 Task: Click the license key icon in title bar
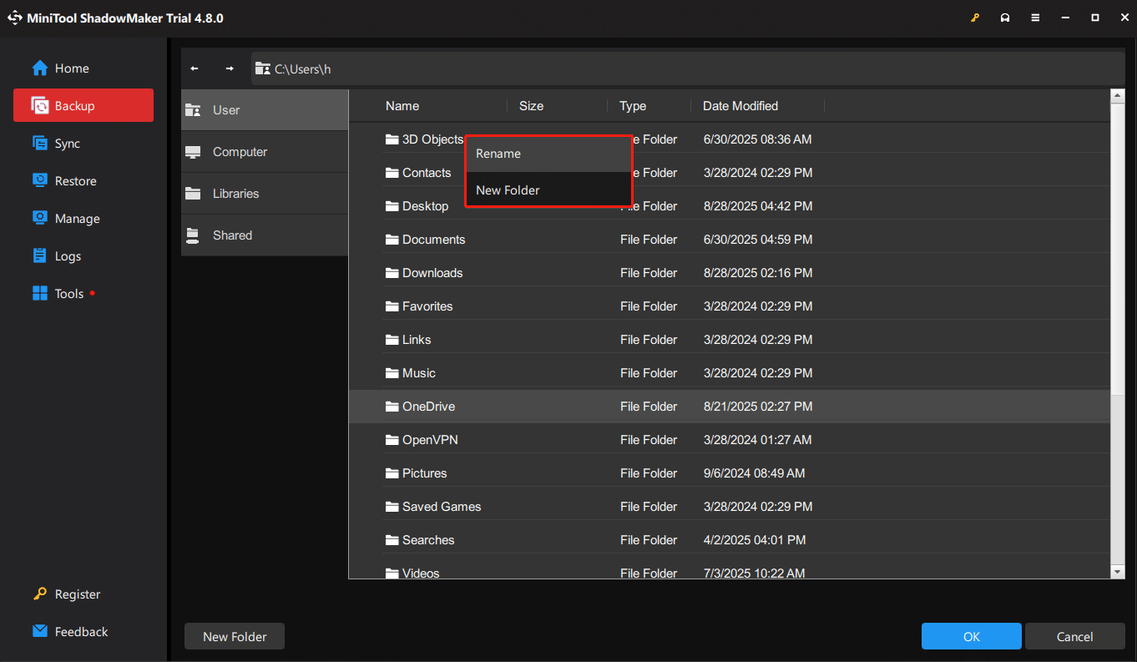click(x=975, y=17)
